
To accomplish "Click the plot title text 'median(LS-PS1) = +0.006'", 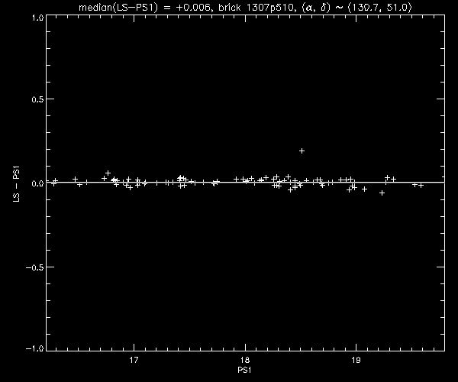I will 144,7.
